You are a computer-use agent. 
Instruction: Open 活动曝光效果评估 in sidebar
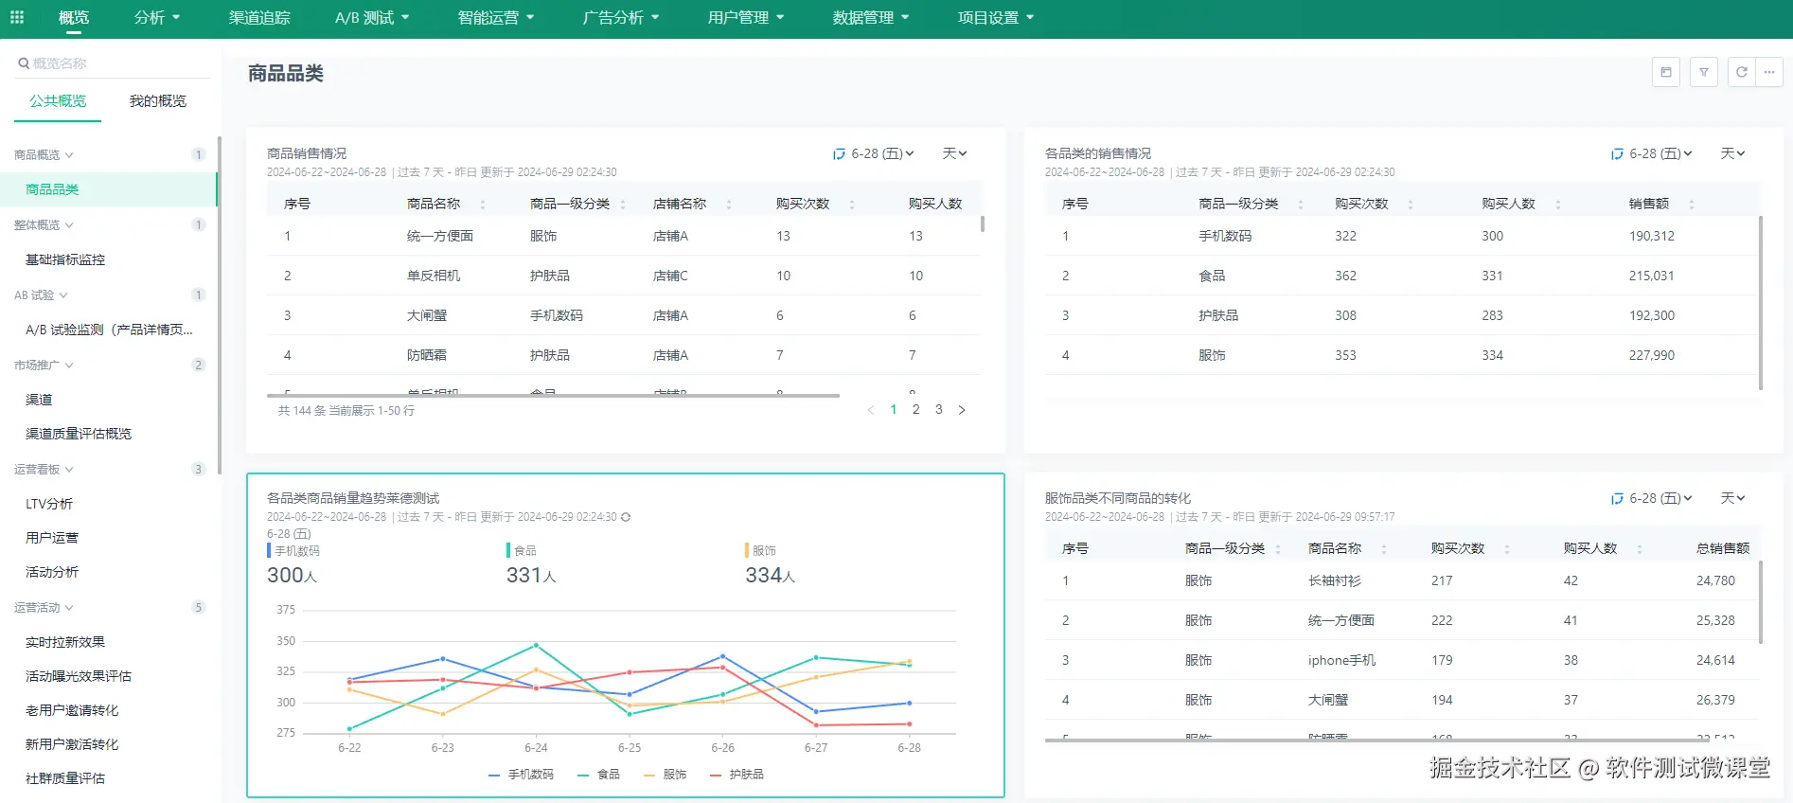(79, 676)
